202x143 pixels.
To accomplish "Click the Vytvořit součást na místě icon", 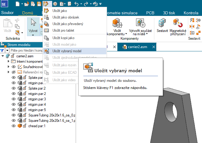I will coord(140,23).
